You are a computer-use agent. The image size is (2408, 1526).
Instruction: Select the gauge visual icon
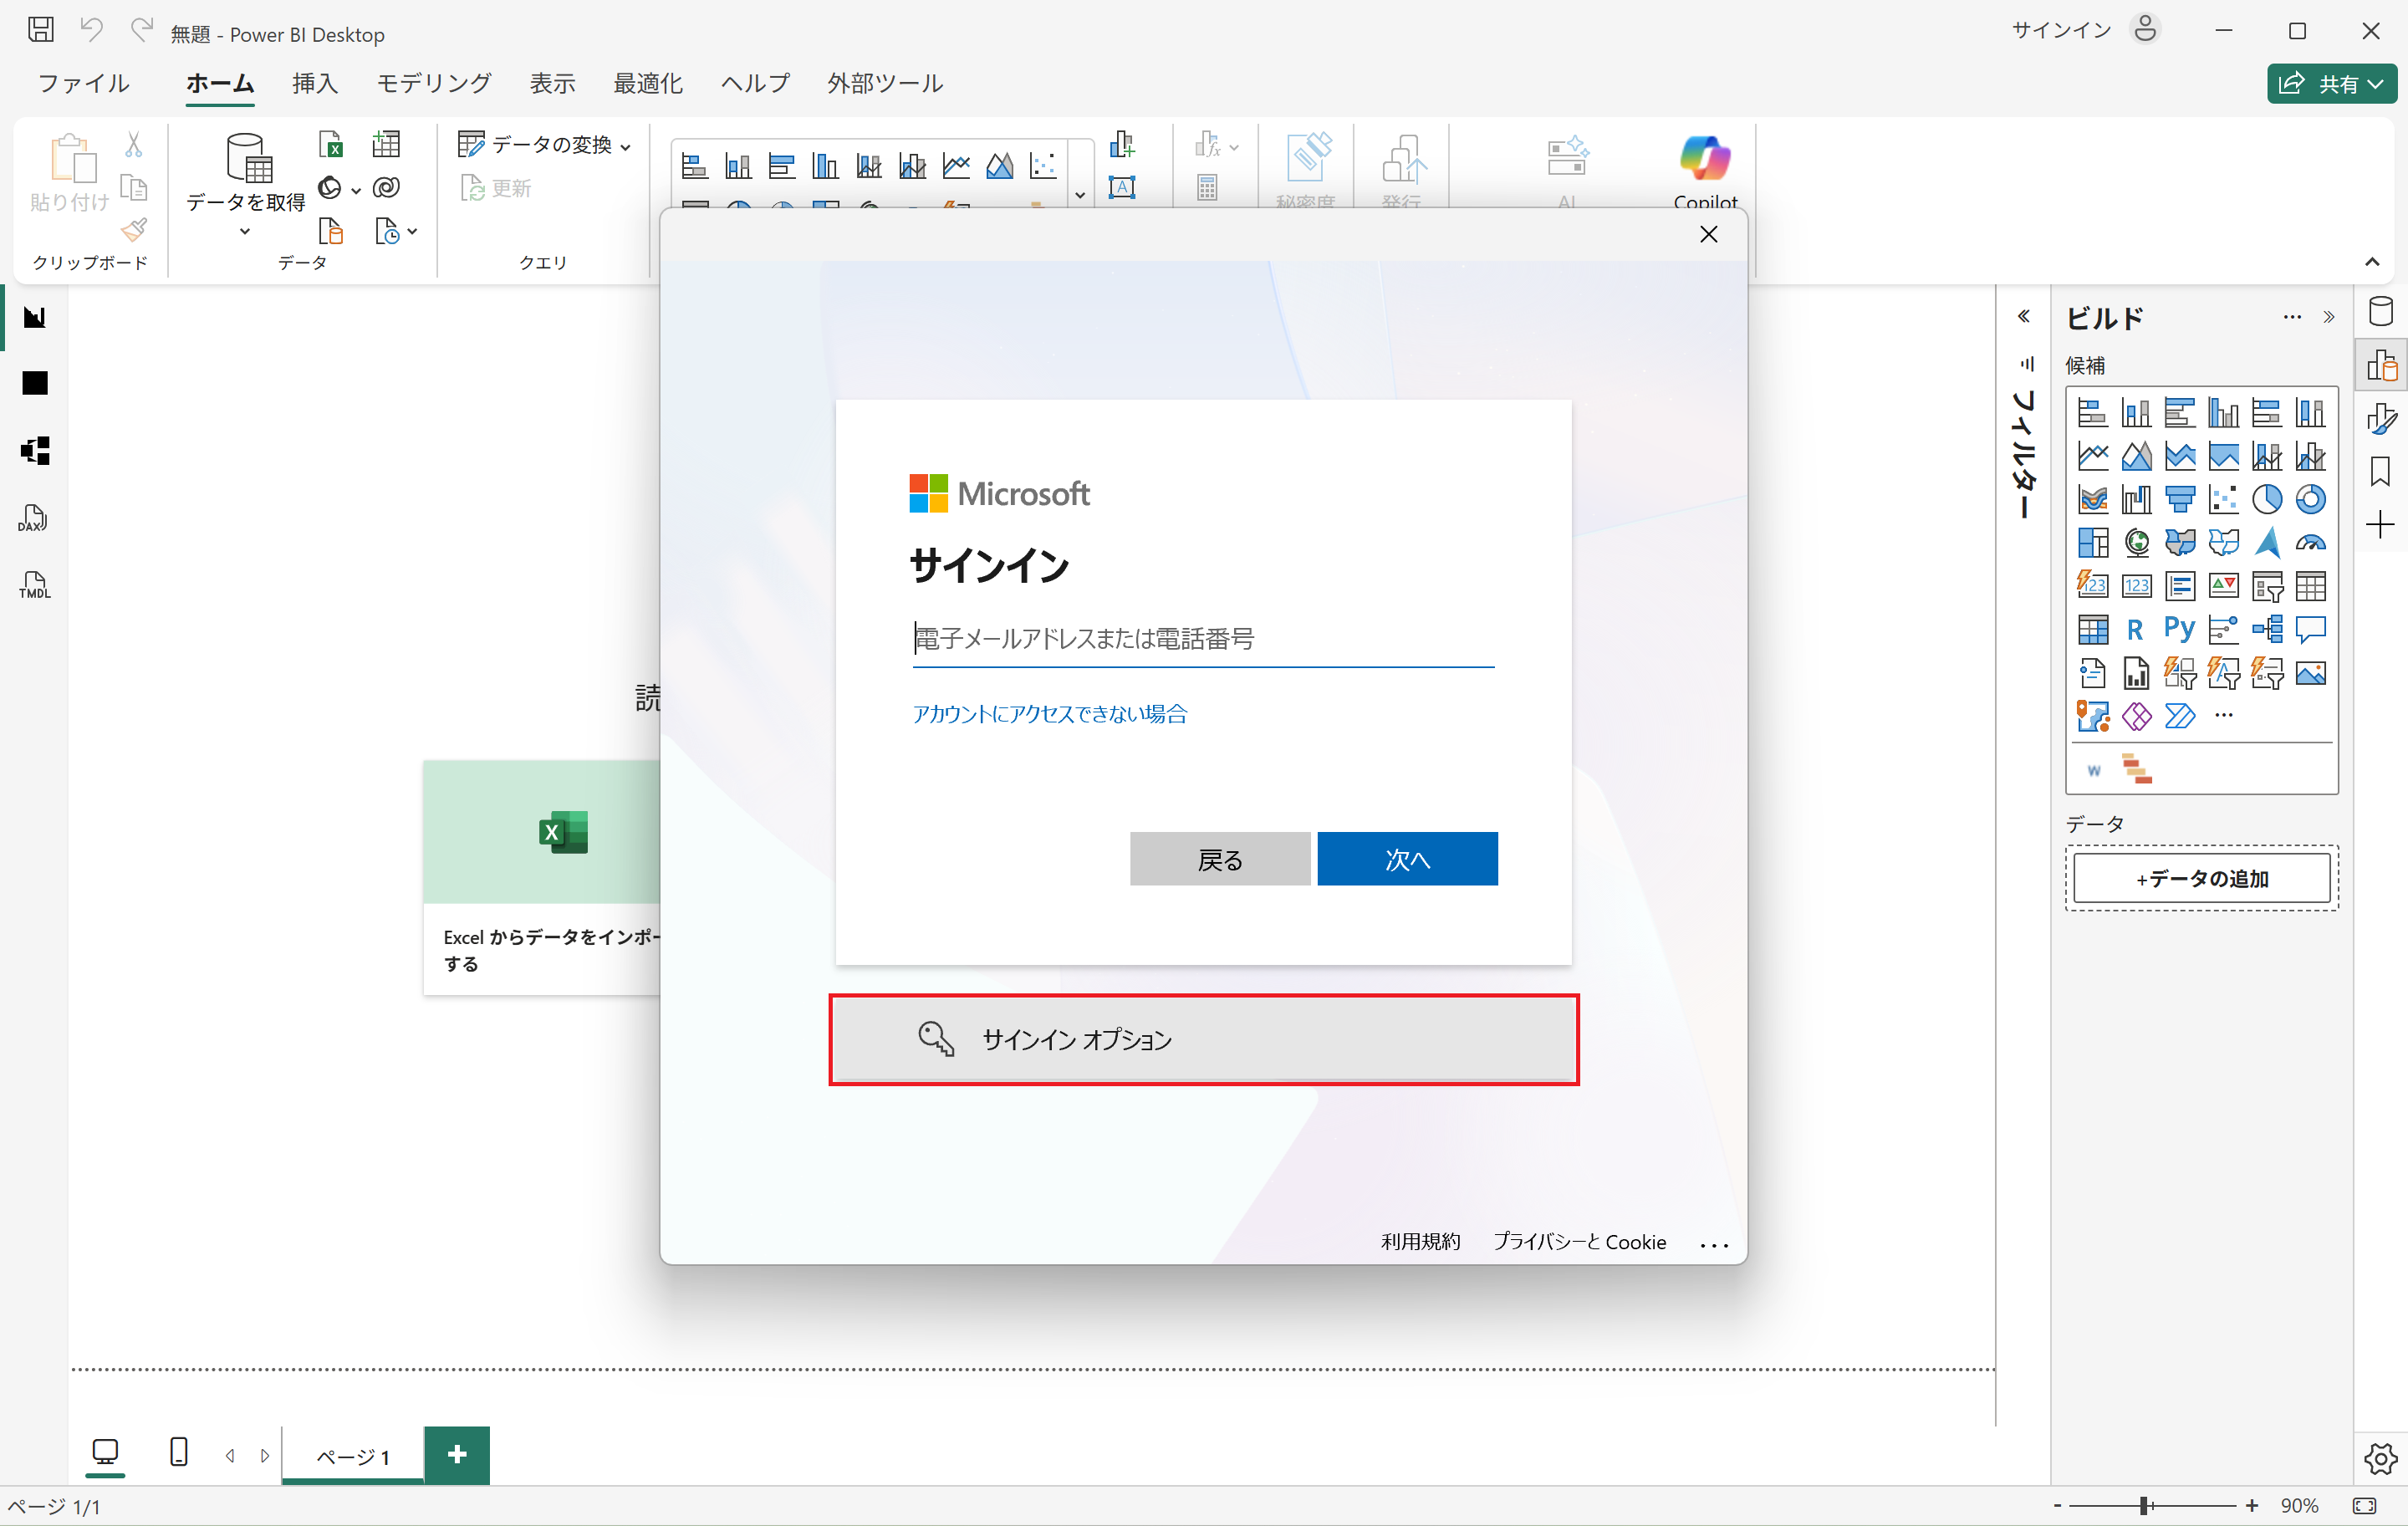click(x=2310, y=543)
